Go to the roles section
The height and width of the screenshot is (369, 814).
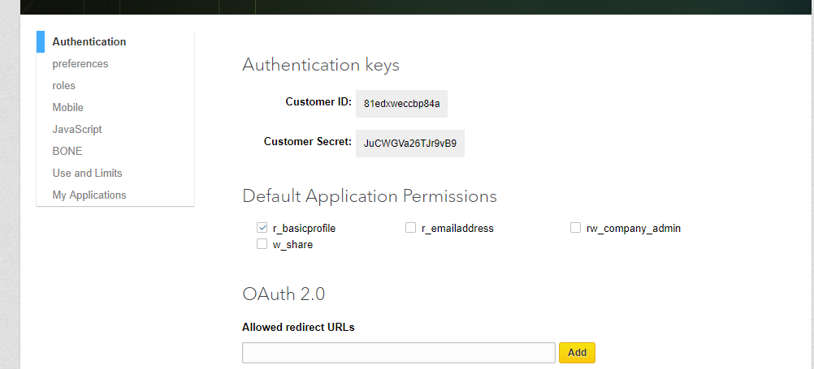point(64,85)
